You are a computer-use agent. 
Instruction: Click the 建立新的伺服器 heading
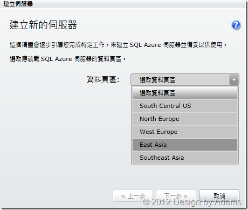43,25
